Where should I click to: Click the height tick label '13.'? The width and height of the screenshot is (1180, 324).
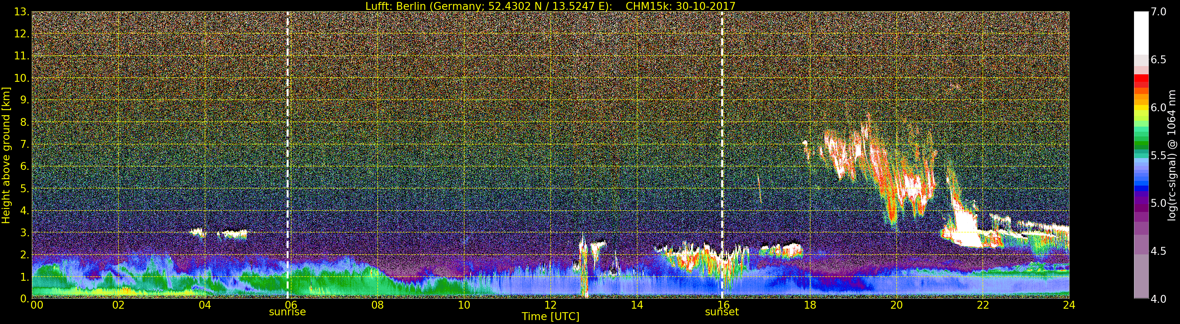pos(22,12)
